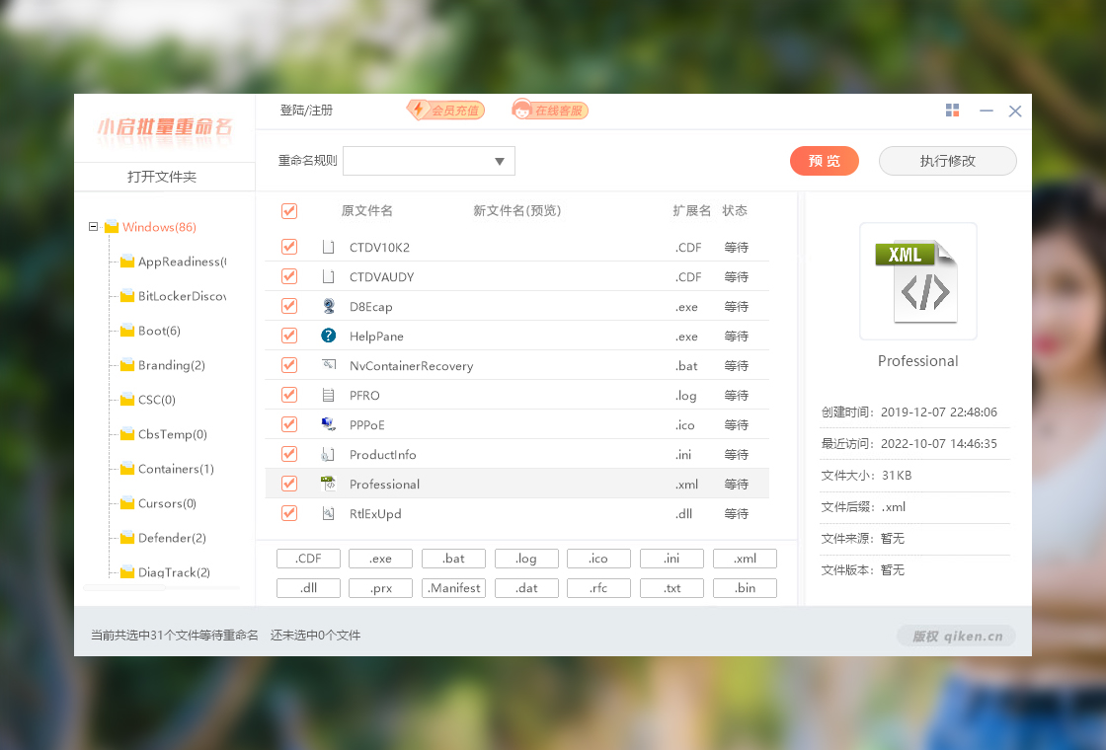
Task: Filter by the .rfc extension button
Action: [x=598, y=588]
